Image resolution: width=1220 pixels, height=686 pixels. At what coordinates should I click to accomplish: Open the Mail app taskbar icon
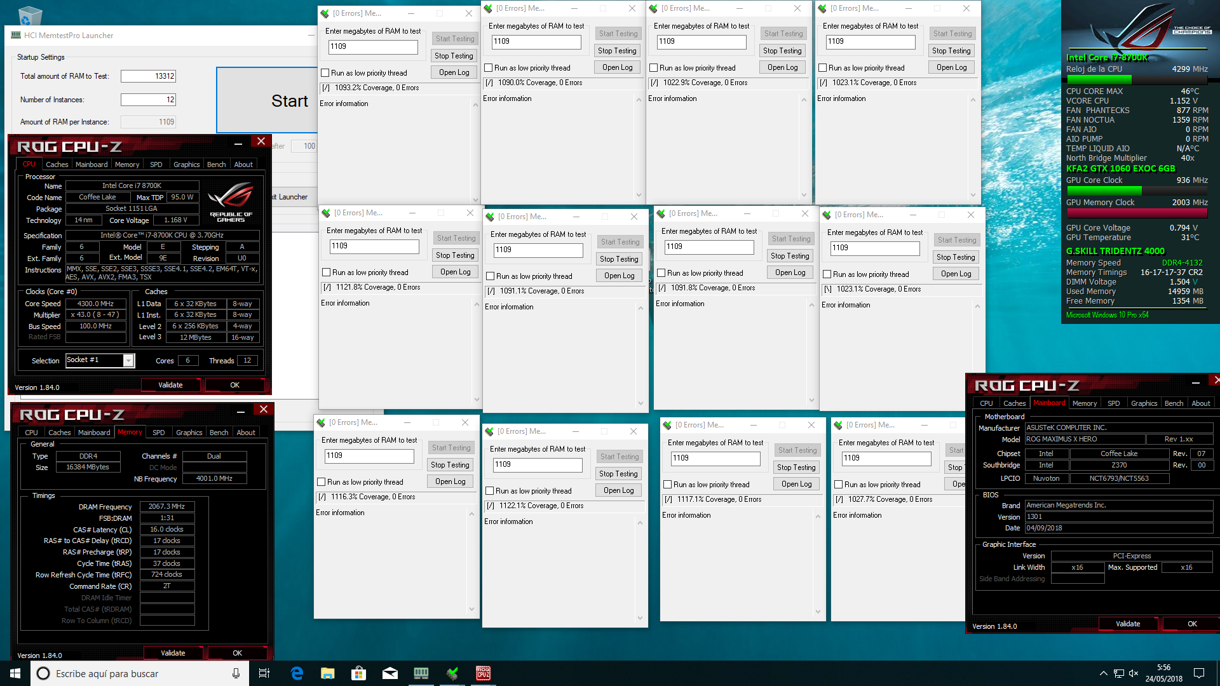[390, 673]
